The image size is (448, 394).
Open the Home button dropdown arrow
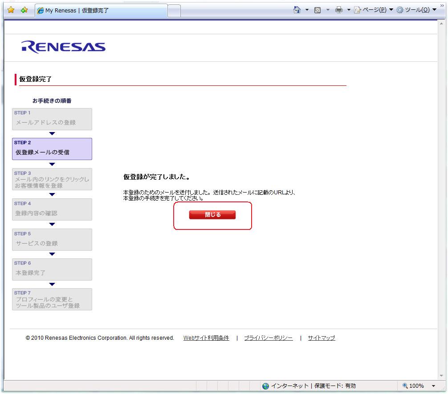tap(307, 10)
